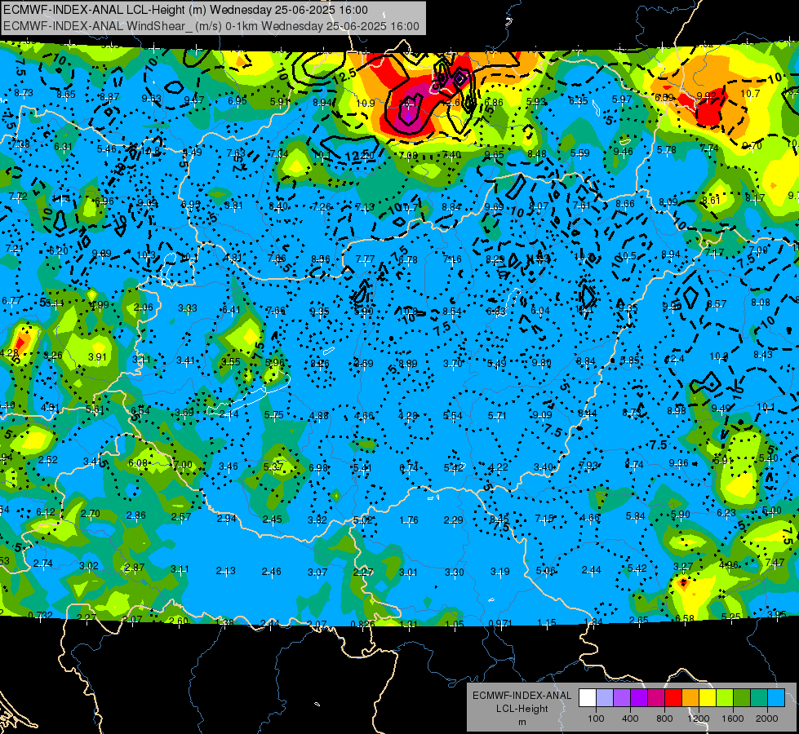Pick the yellow legend swatch

click(x=708, y=698)
